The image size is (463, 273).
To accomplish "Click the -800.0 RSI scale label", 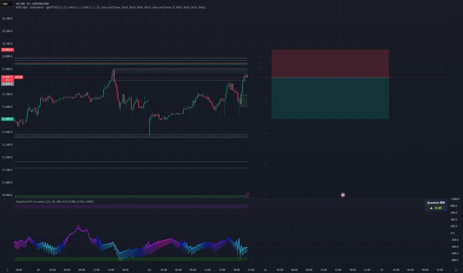I will 455,260.
